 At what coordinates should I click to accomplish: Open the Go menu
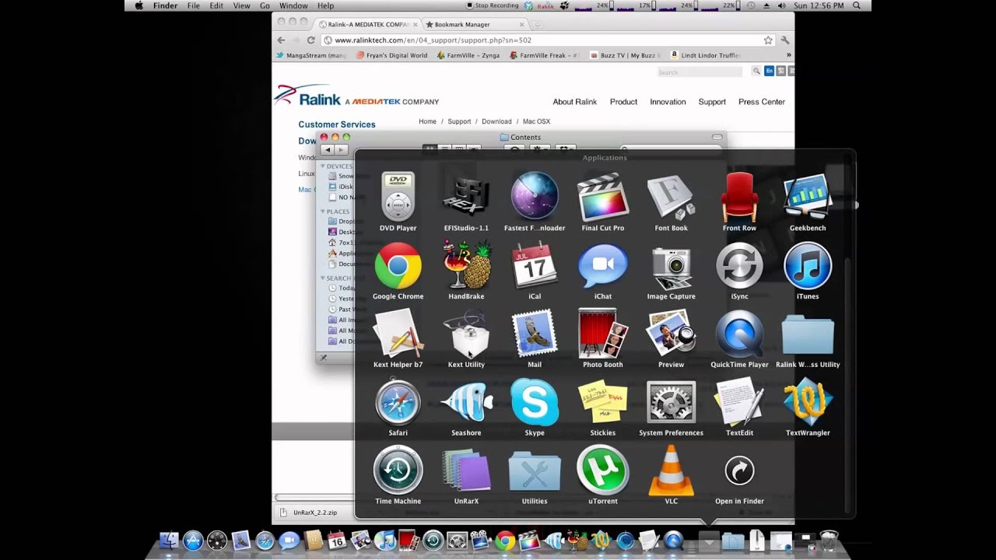pos(265,5)
